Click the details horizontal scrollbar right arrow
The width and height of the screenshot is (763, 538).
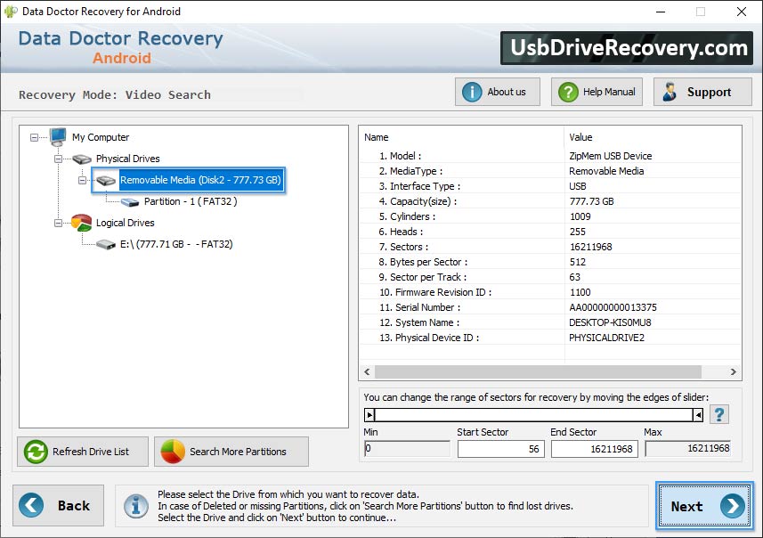coord(734,372)
